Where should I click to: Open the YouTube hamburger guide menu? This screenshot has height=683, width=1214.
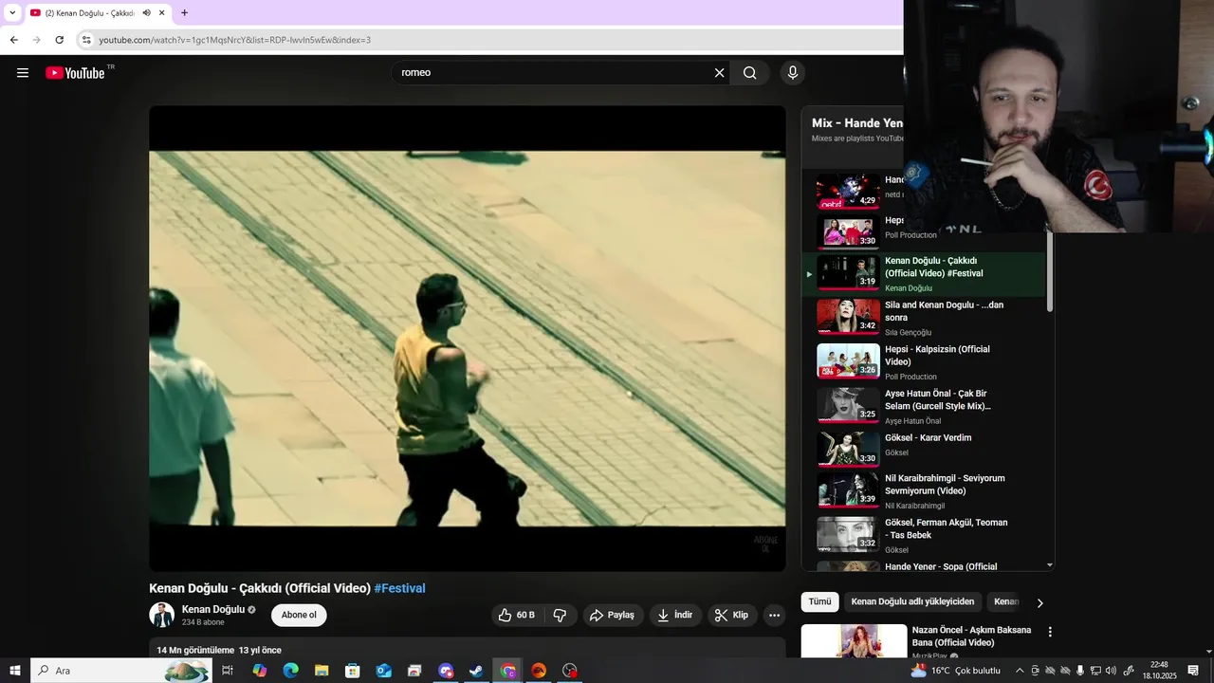coord(23,73)
